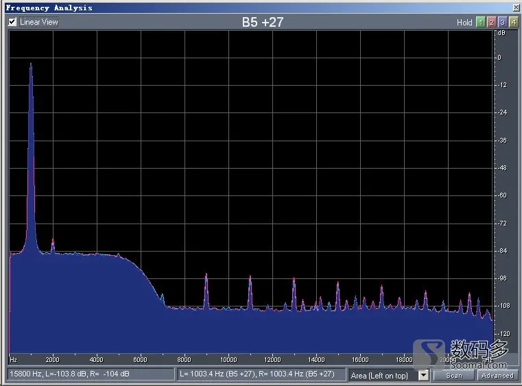Image resolution: width=522 pixels, height=386 pixels.
Task: Toggle Hold button 2 (red)
Action: (492, 23)
